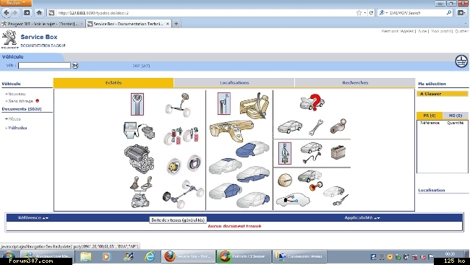Open the diagnostic tool and engine icon
Viewport: 470px width, 265px height.
[x=139, y=130]
